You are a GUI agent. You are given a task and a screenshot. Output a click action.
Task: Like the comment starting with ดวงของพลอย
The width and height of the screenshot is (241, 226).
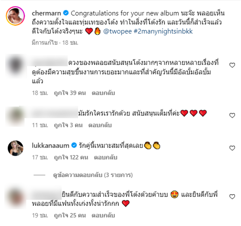pyautogui.click(x=232, y=65)
